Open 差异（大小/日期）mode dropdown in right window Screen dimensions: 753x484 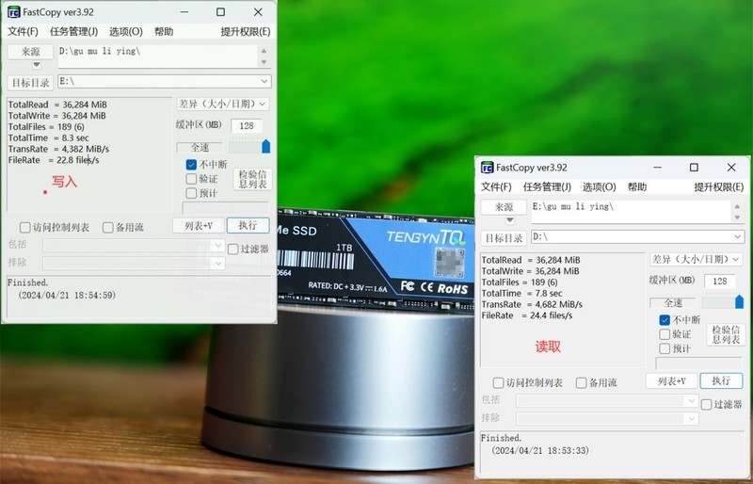[x=696, y=259]
